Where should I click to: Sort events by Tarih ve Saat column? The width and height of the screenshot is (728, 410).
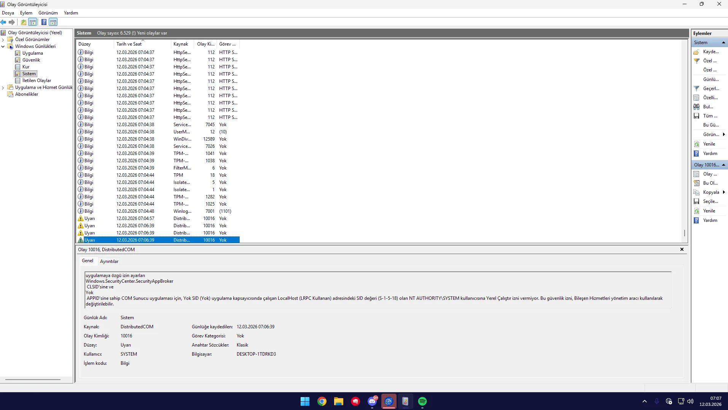click(x=142, y=44)
